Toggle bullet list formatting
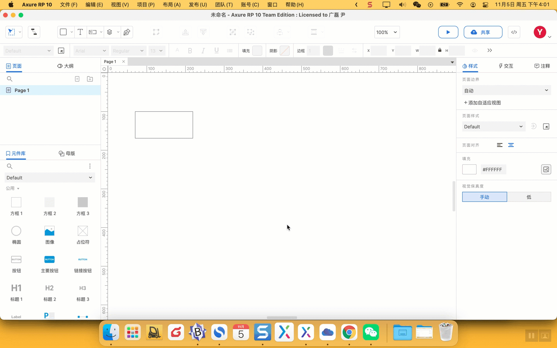The width and height of the screenshot is (557, 348). point(230,51)
